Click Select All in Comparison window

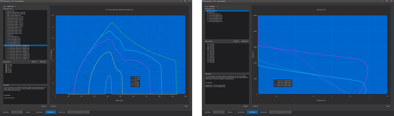(x=236, y=41)
